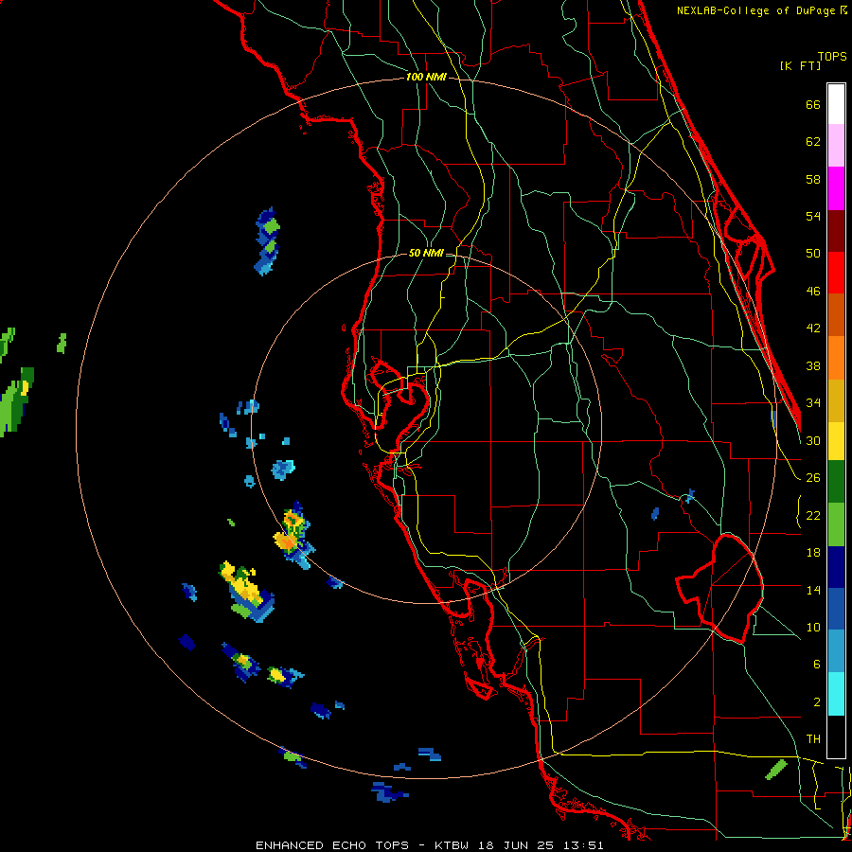The width and height of the screenshot is (852, 852).
Task: Click the "2" legend value
Action: (816, 702)
